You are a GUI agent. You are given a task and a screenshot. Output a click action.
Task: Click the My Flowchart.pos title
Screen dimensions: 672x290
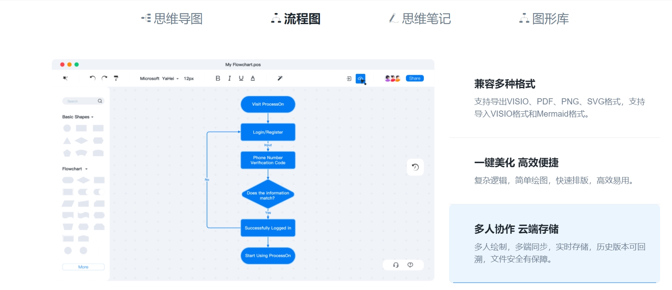[x=243, y=64]
